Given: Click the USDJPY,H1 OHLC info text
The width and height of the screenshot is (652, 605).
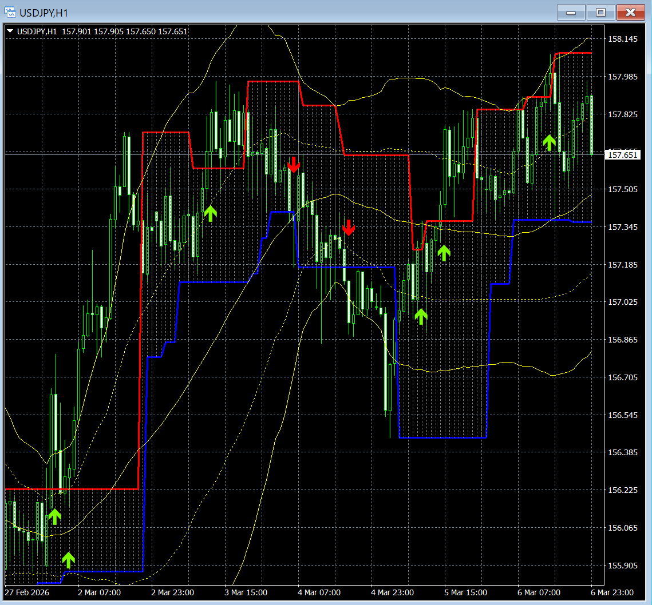Looking at the screenshot, I should click(x=102, y=31).
